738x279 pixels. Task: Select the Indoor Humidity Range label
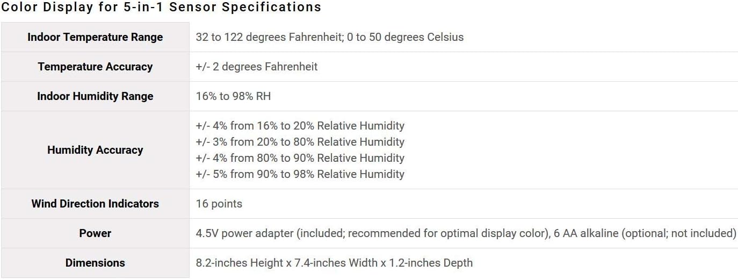point(95,96)
